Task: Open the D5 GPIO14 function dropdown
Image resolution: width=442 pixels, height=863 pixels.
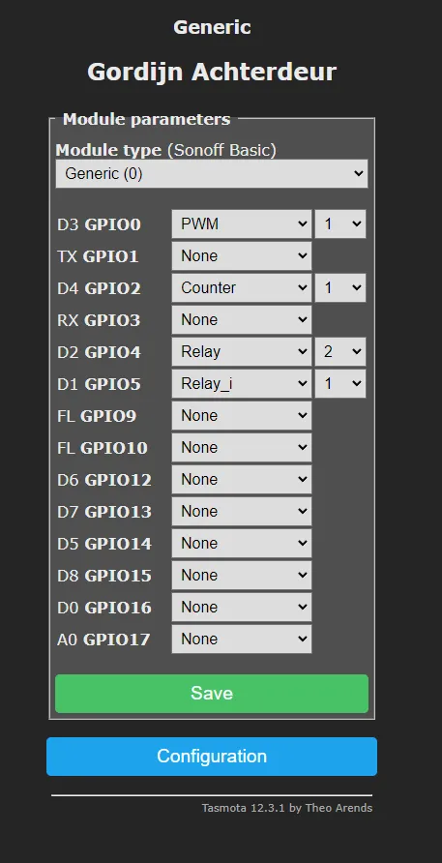Action: tap(242, 543)
